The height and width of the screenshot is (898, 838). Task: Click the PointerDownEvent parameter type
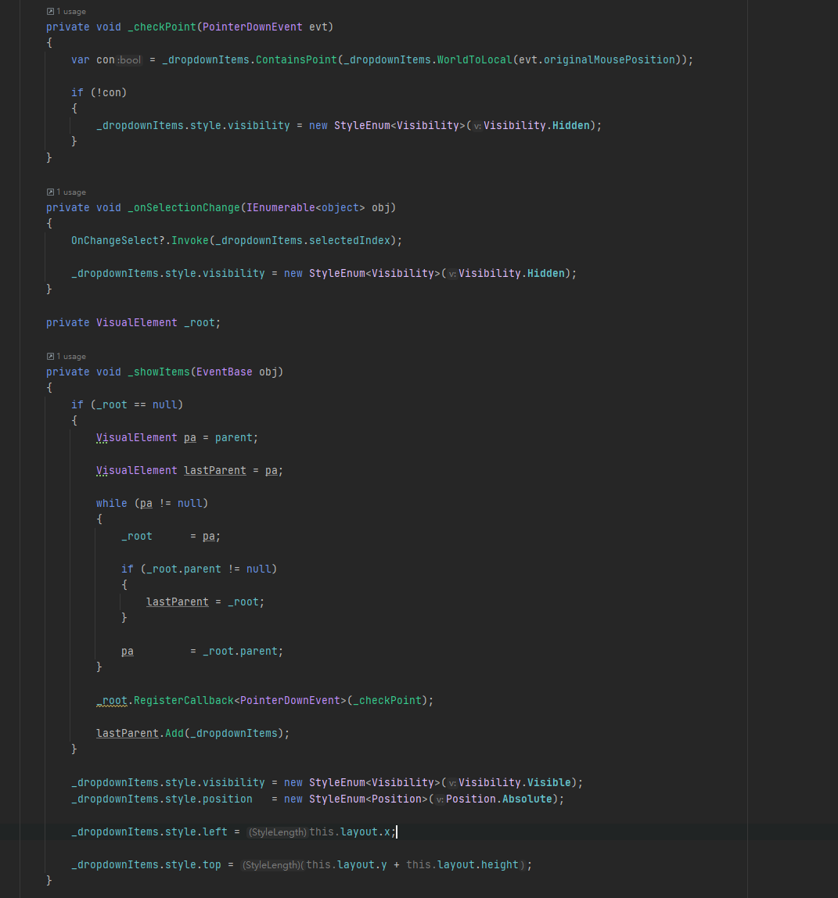coord(252,27)
